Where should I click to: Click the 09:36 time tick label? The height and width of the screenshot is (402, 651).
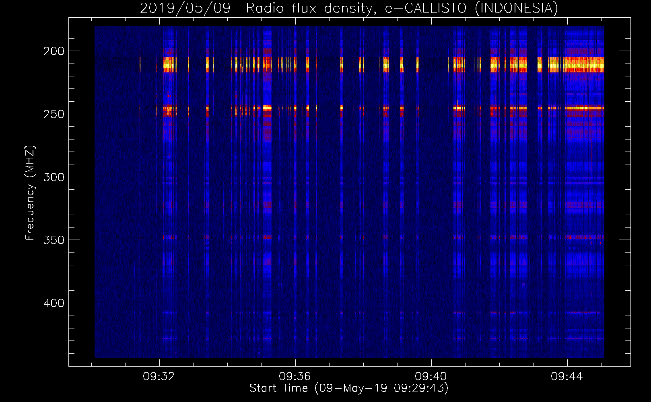(295, 377)
